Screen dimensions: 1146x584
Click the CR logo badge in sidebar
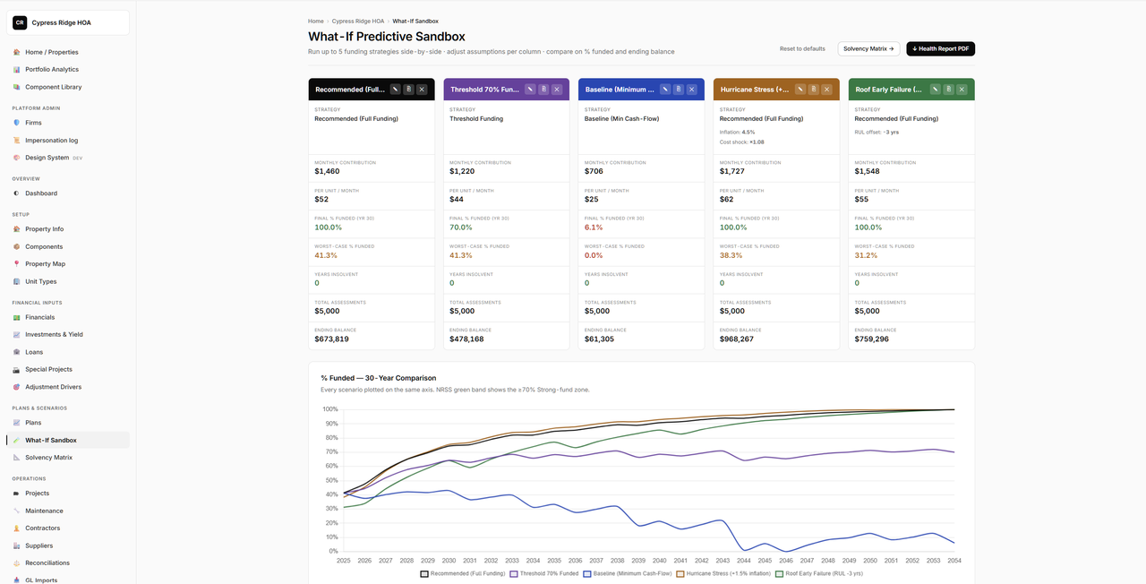[20, 23]
